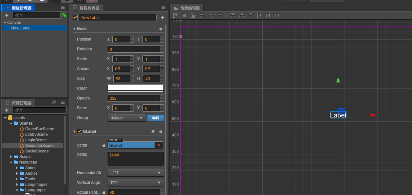Open the Node section gear settings
The width and height of the screenshot is (412, 195).
click(x=161, y=29)
